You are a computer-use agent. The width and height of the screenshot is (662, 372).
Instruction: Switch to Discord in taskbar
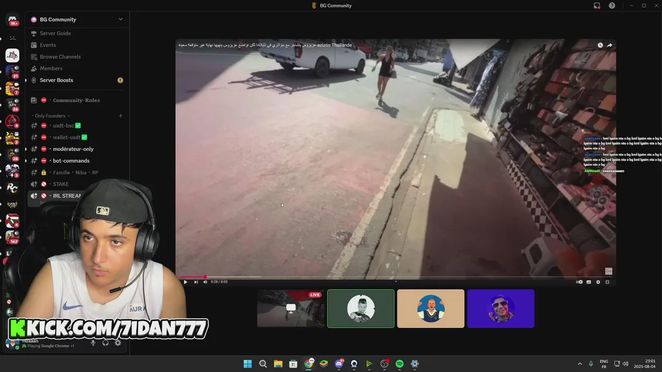[x=339, y=364]
